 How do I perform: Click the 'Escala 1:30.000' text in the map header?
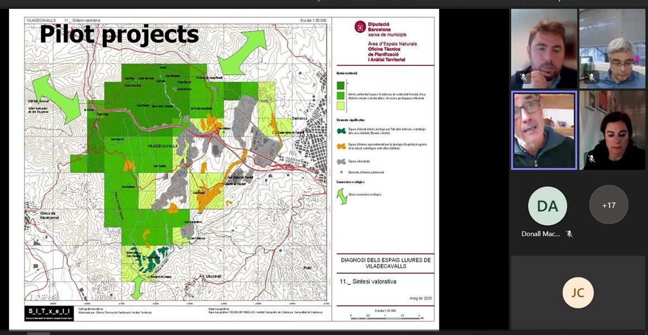(313, 20)
